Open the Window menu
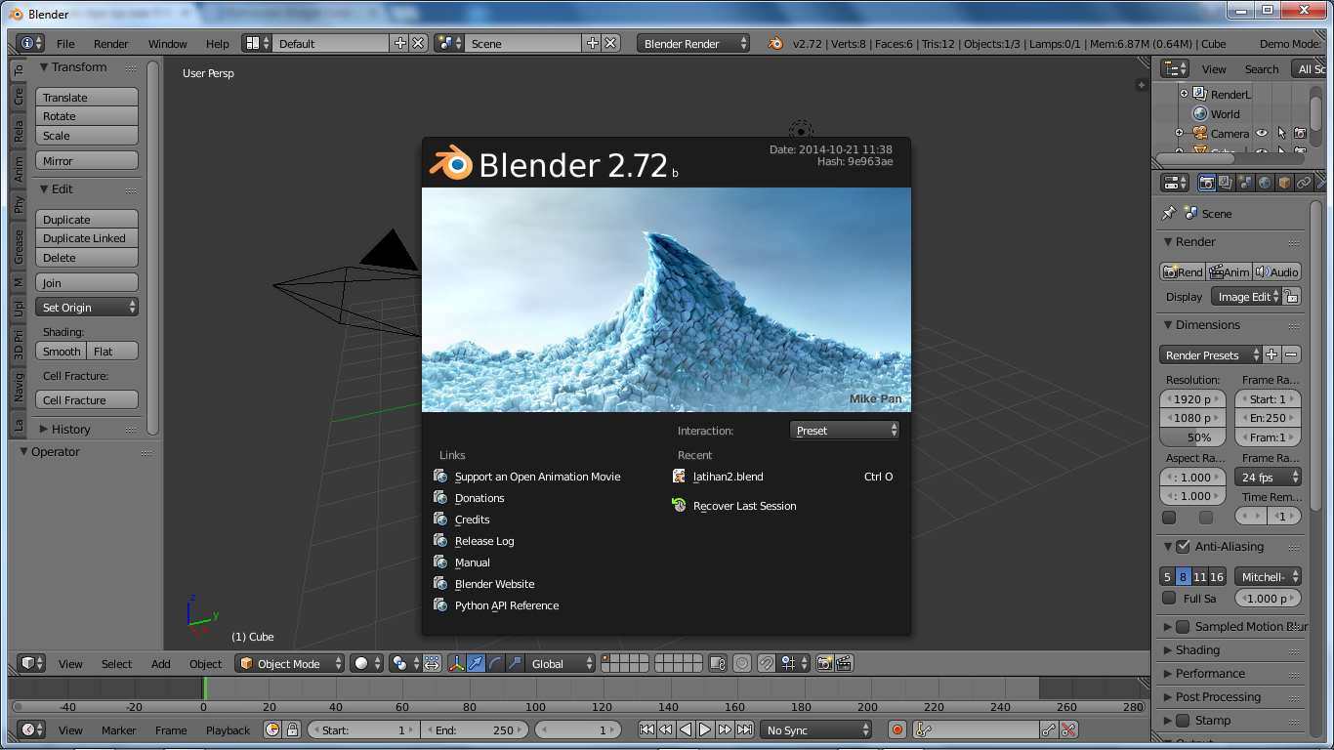Image resolution: width=1334 pixels, height=750 pixels. [168, 44]
